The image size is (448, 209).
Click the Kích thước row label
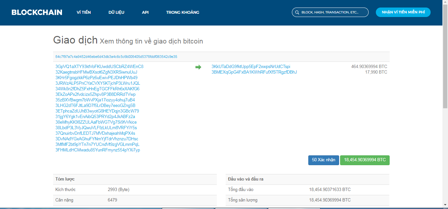[66, 189]
